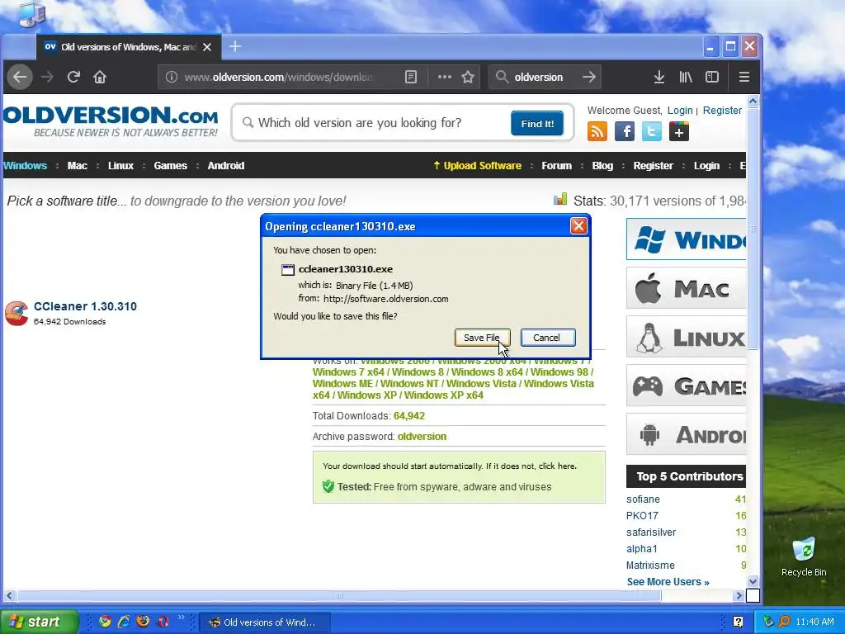Close the Old versions tab
Image resolution: width=845 pixels, height=634 pixels.
(x=207, y=47)
